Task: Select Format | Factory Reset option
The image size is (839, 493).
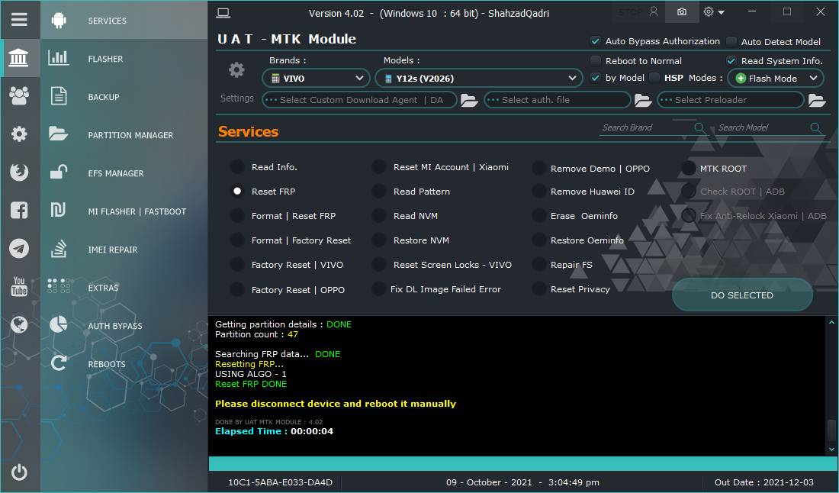Action: pos(237,240)
